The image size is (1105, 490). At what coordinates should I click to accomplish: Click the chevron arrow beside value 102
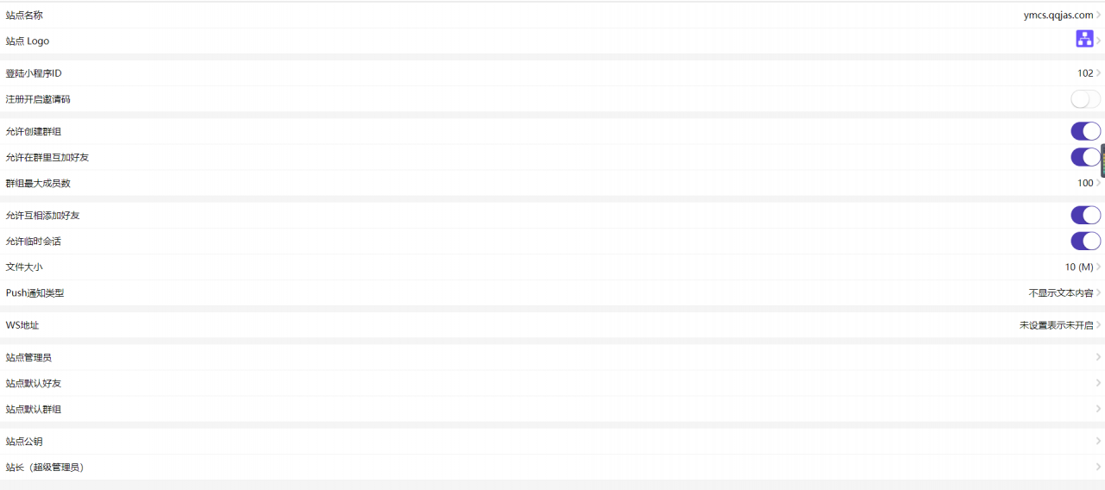tap(1099, 73)
